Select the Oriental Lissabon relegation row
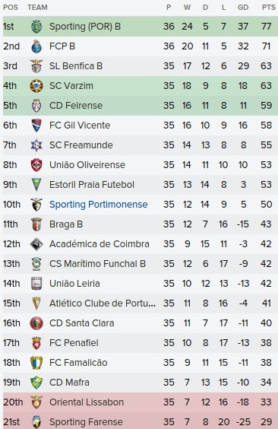The height and width of the screenshot is (429, 278). [x=141, y=402]
